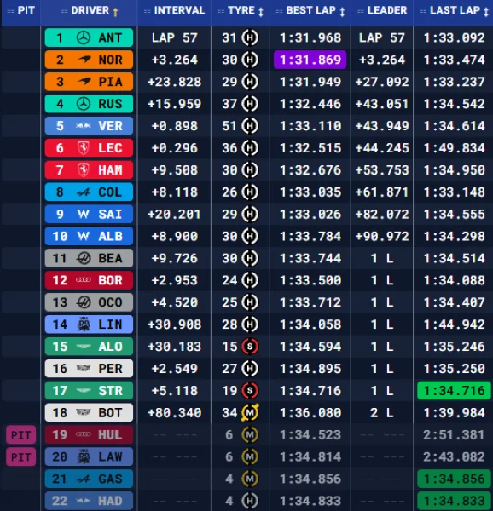493x511 pixels.
Task: Click best lap 1:32.676 on HAM row
Action: [x=310, y=170]
